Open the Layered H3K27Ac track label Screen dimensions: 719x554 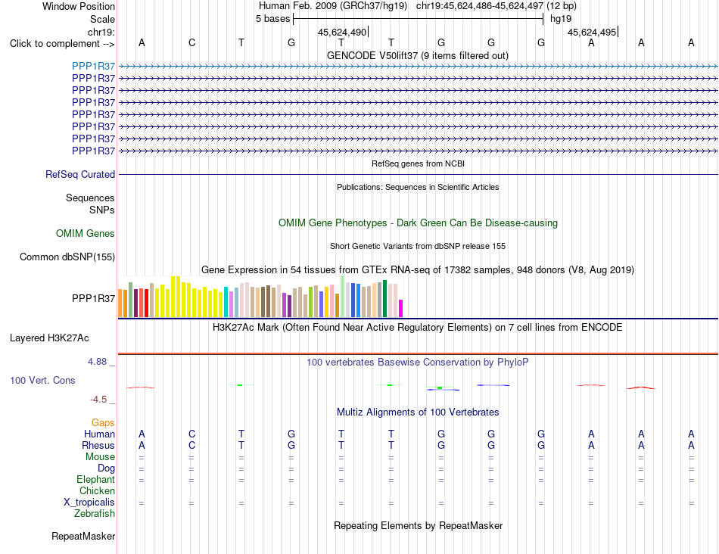[49, 338]
